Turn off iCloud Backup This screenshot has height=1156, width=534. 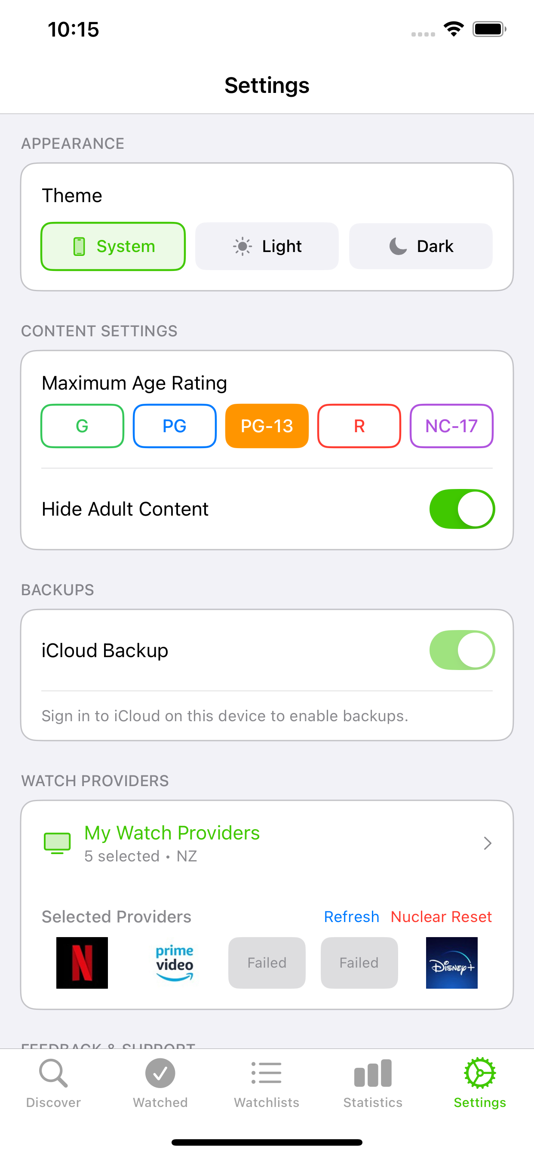[462, 650]
